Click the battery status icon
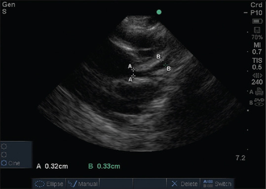Image resolution: width=266 pixels, height=189 pixels. click(258, 21)
